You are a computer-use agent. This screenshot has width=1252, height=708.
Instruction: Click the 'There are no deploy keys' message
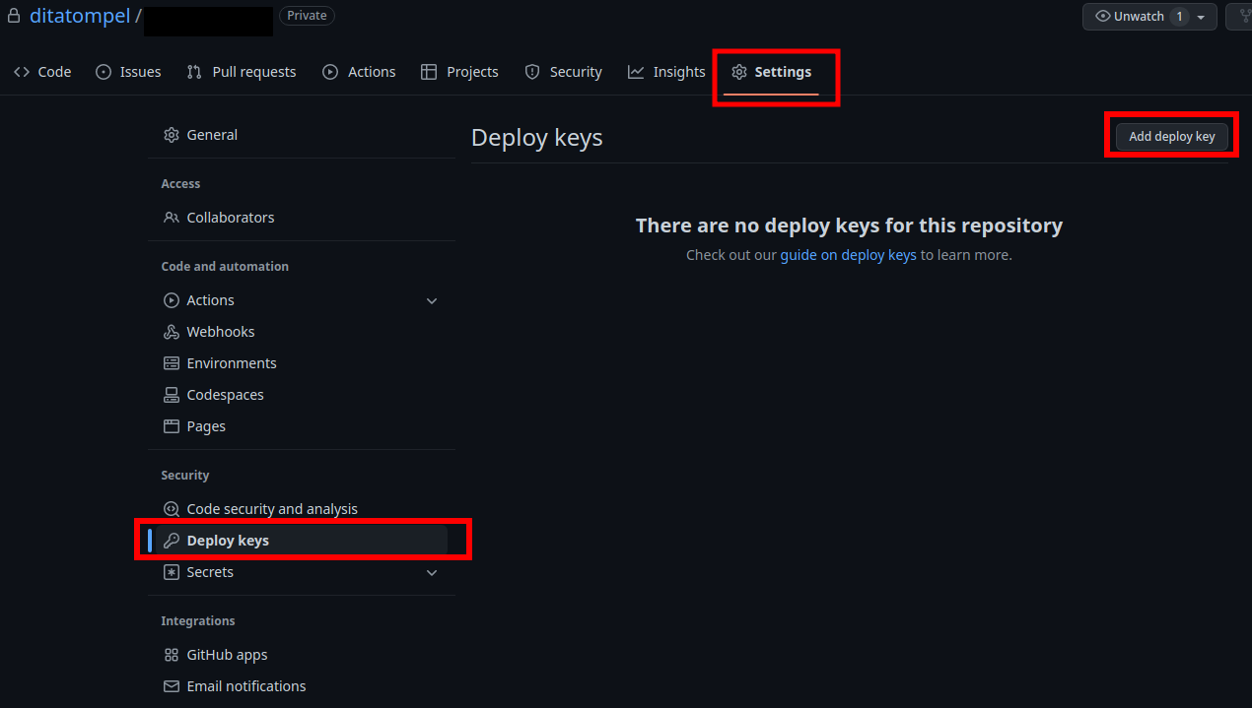[849, 225]
